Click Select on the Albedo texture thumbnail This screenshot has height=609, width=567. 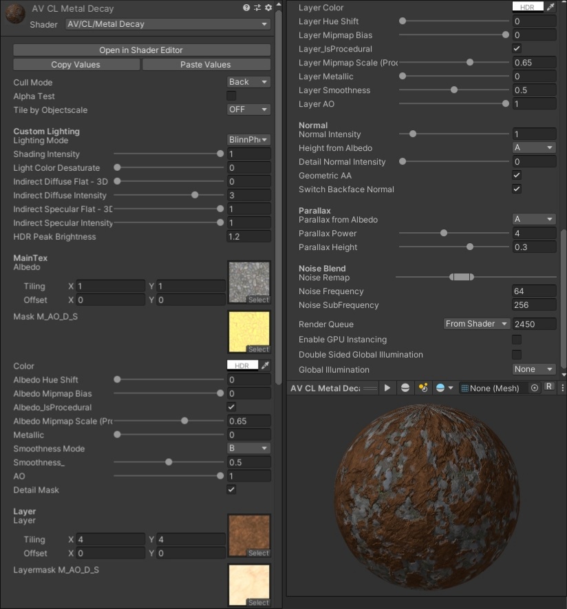257,299
